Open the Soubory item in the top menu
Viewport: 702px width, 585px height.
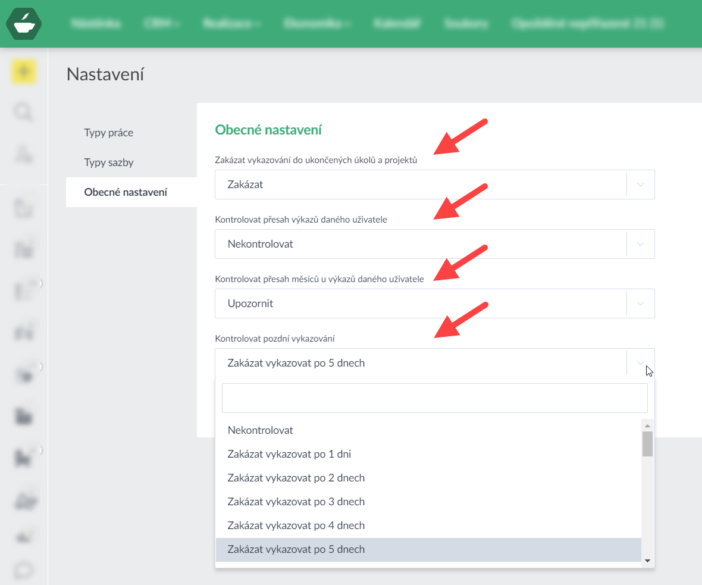coord(466,24)
